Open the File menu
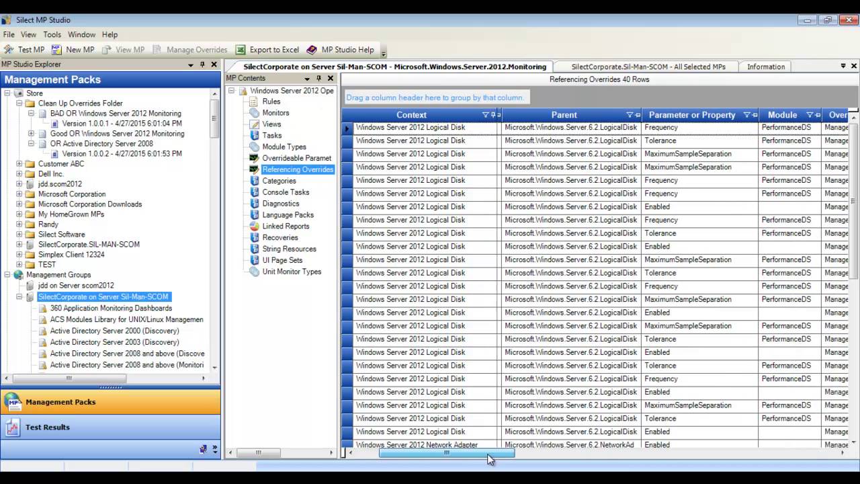The image size is (860, 484). [9, 34]
